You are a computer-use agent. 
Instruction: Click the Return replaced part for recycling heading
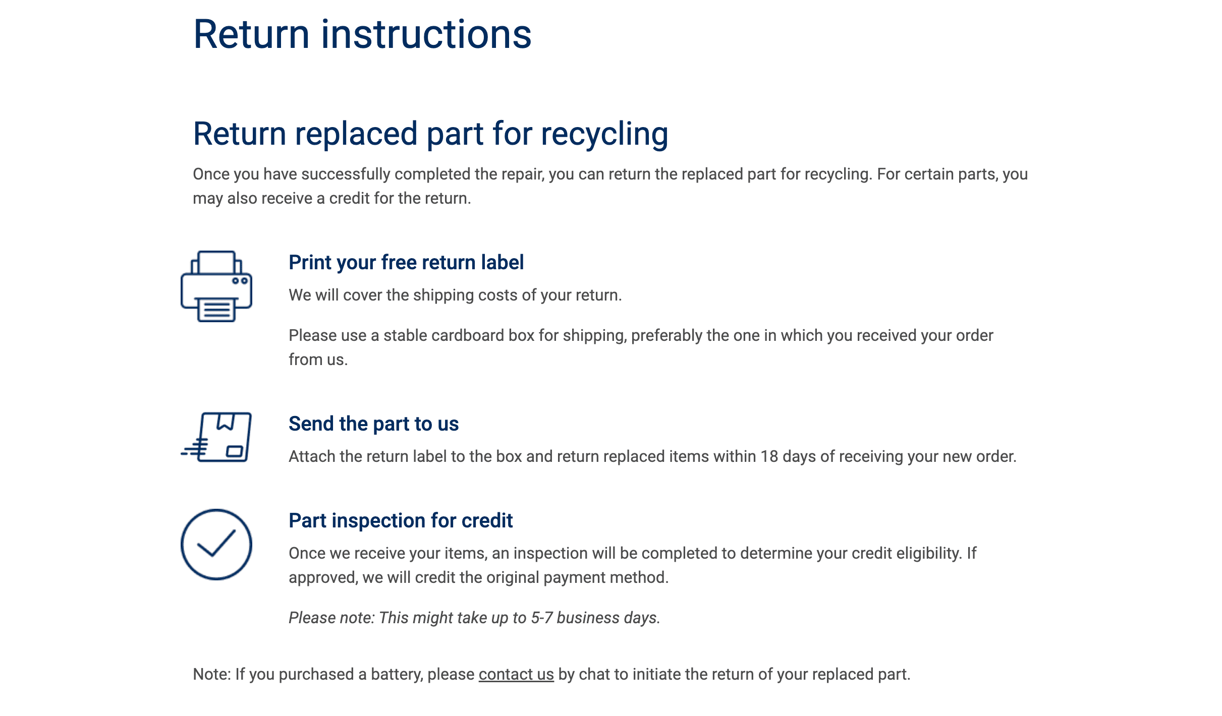[x=430, y=134]
